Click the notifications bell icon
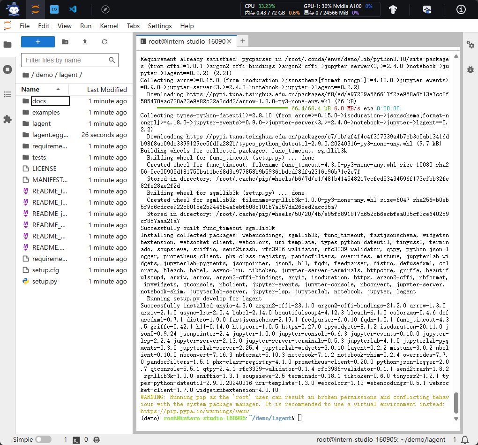 click(x=464, y=440)
